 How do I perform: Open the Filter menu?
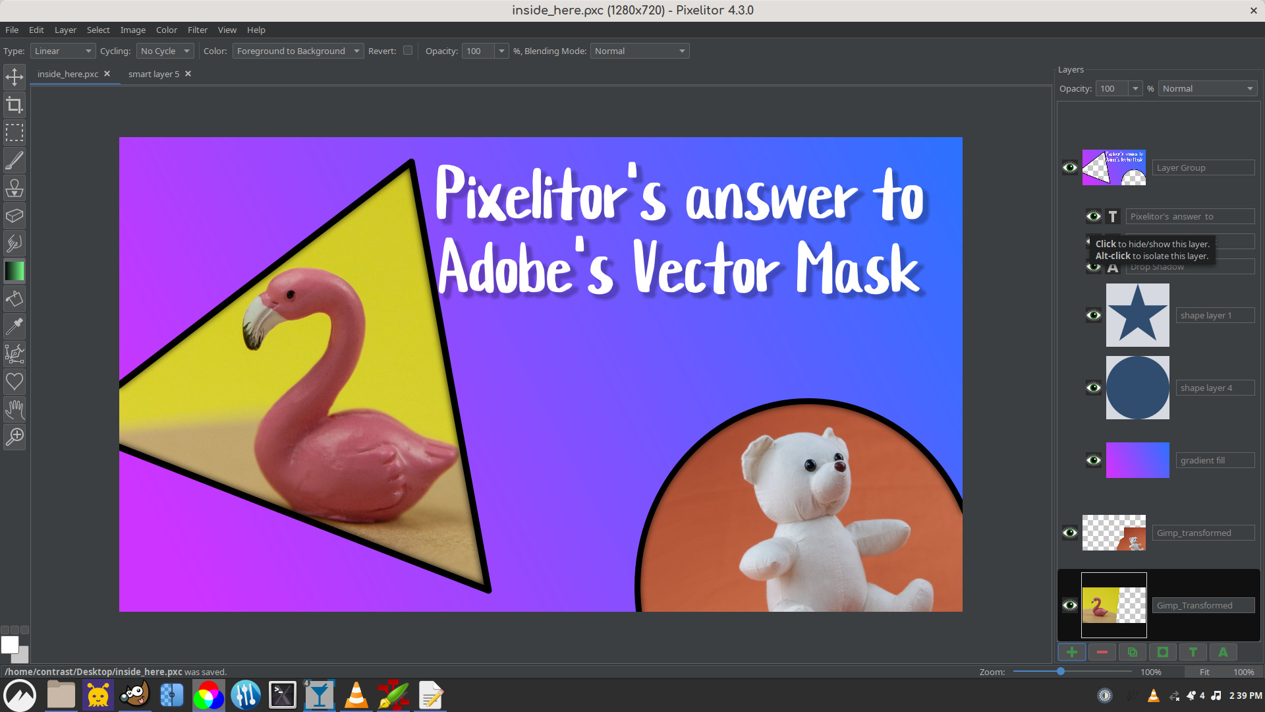(197, 30)
